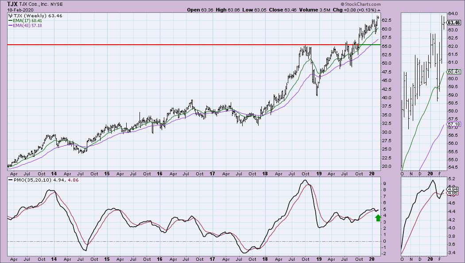
Task: Click the bar-chart icon beside TJX (Weekly)
Action: coord(10,15)
